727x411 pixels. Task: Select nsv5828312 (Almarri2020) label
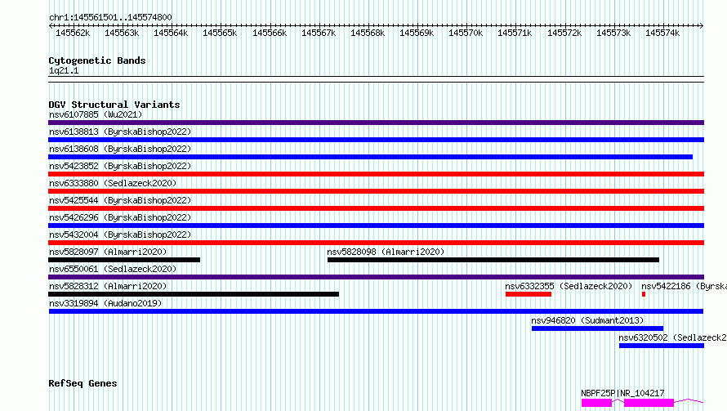click(x=108, y=286)
